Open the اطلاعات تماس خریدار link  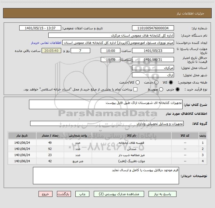[x=46, y=43]
